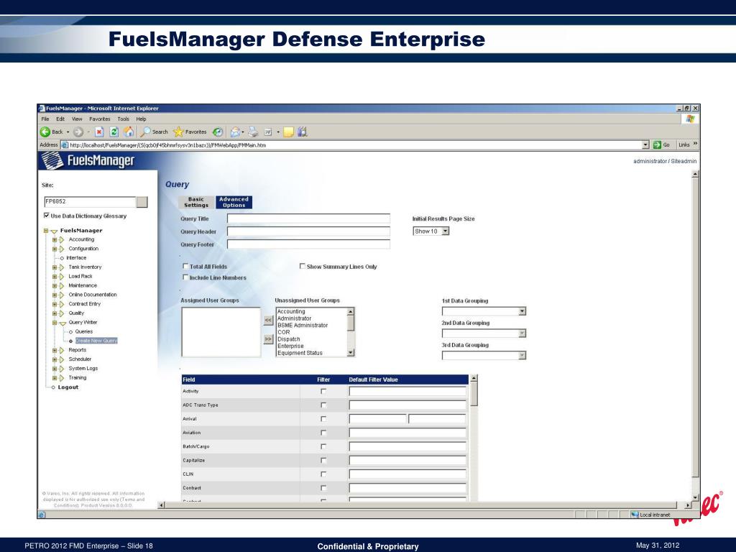Click the Query Header input field
736x552 pixels.
pos(308,231)
